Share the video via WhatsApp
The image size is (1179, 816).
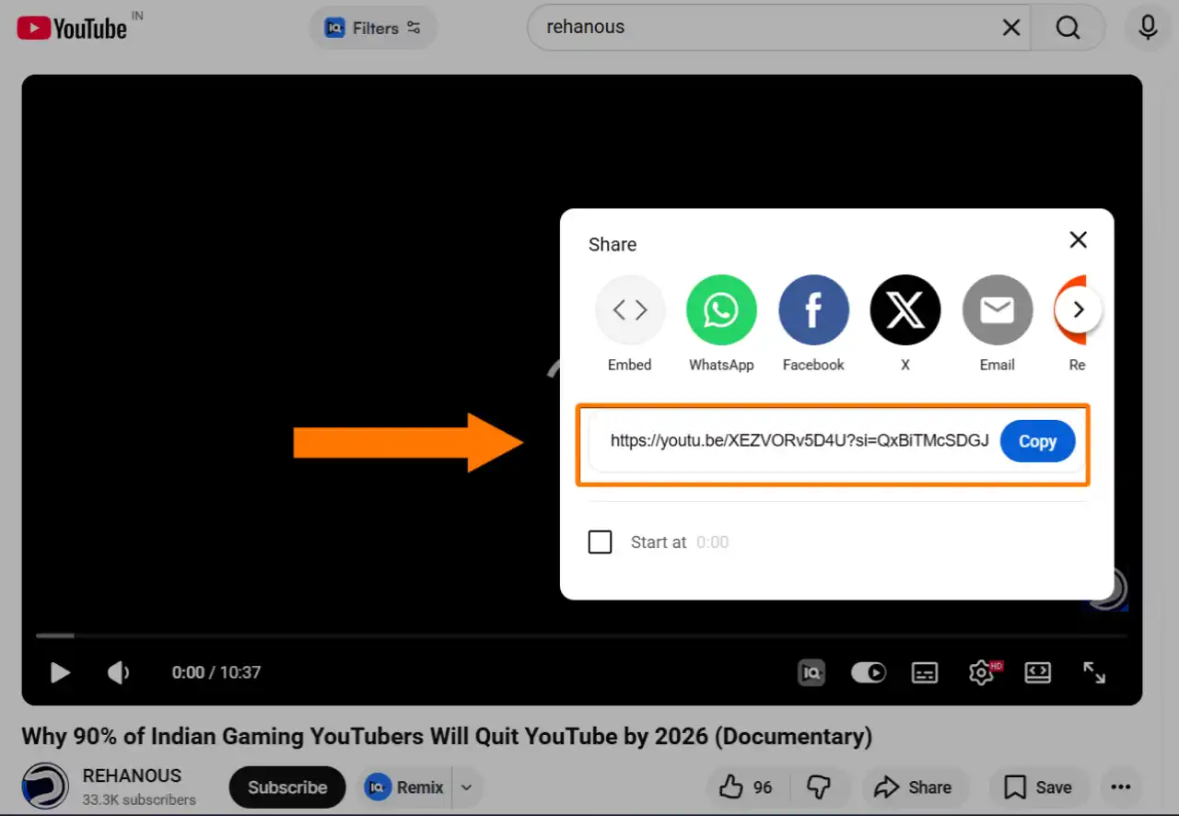[x=721, y=309]
